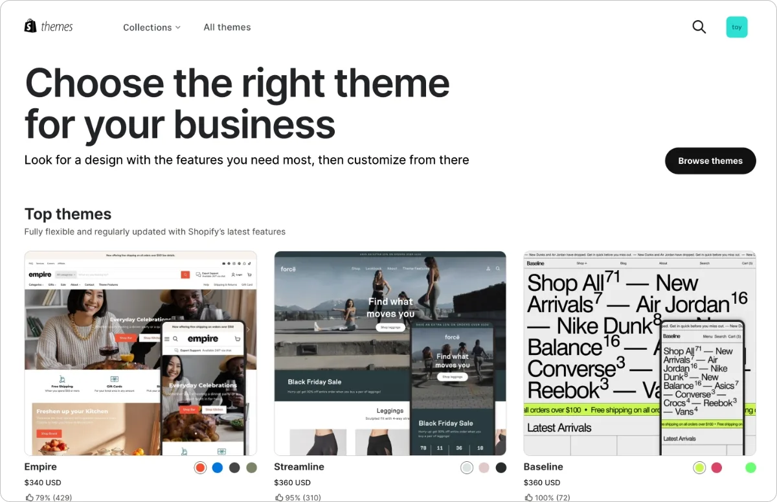Click 'Choose the right theme' headline
777x502 pixels.
click(237, 84)
